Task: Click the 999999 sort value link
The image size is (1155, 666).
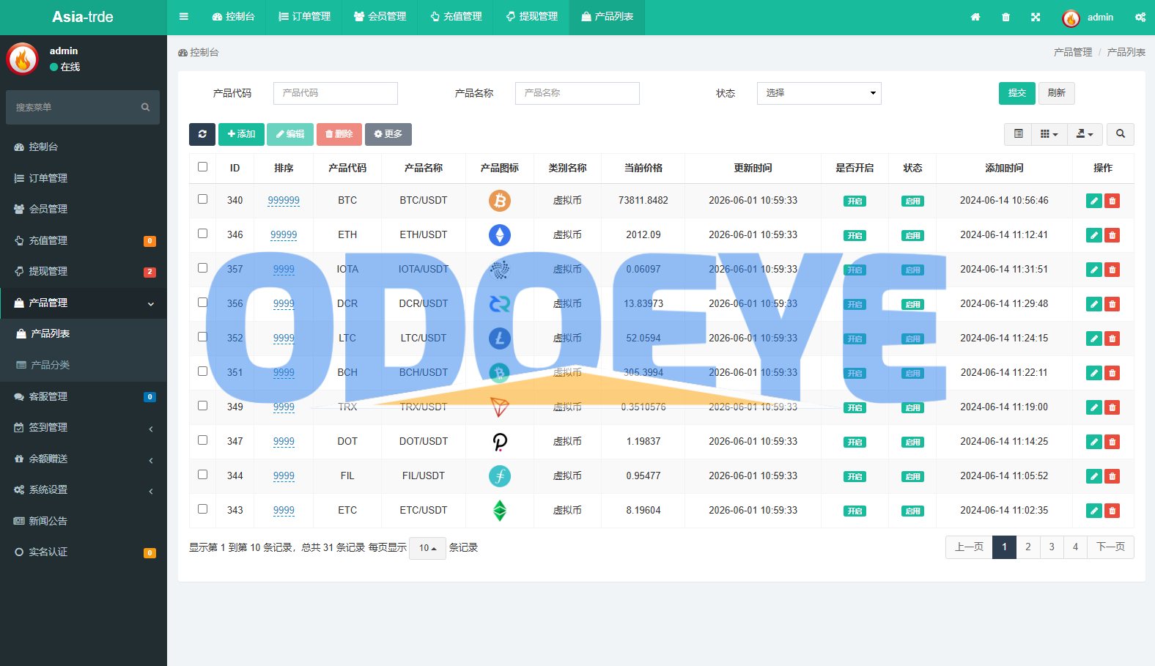Action: (284, 201)
